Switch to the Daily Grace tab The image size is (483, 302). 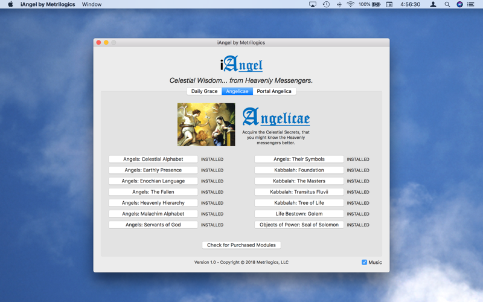tap(204, 91)
